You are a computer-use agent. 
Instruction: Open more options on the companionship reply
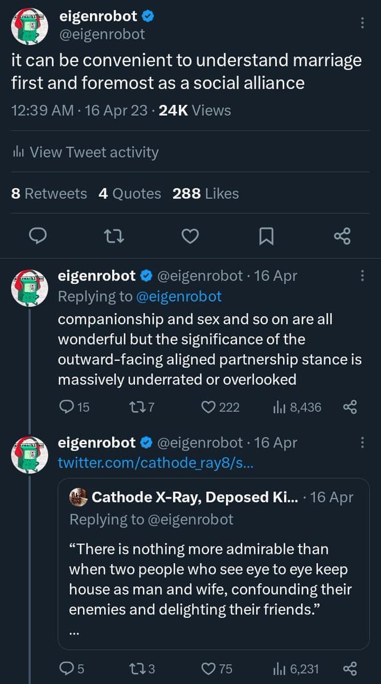(362, 276)
